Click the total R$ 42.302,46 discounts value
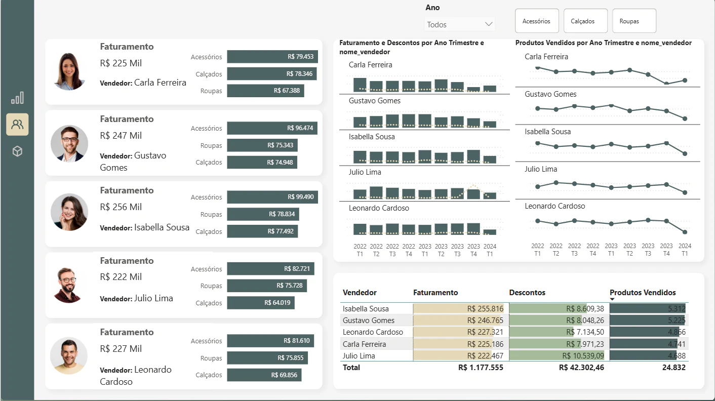The image size is (715, 401). tap(581, 368)
